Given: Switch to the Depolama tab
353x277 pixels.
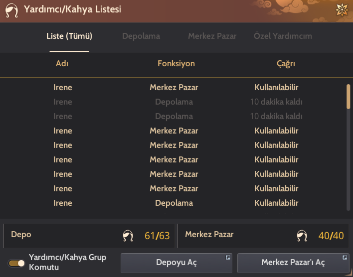Looking at the screenshot, I should point(141,36).
